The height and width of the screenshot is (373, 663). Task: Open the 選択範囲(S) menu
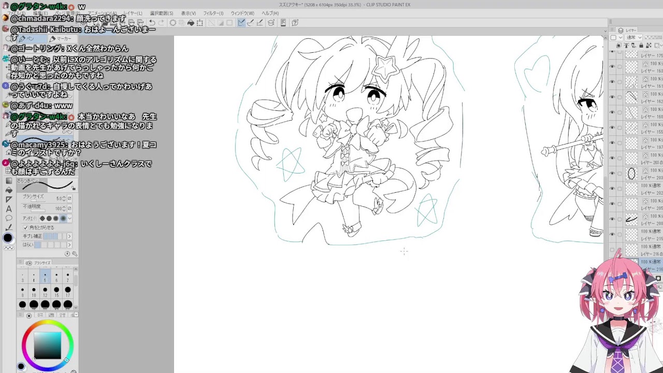(x=162, y=13)
